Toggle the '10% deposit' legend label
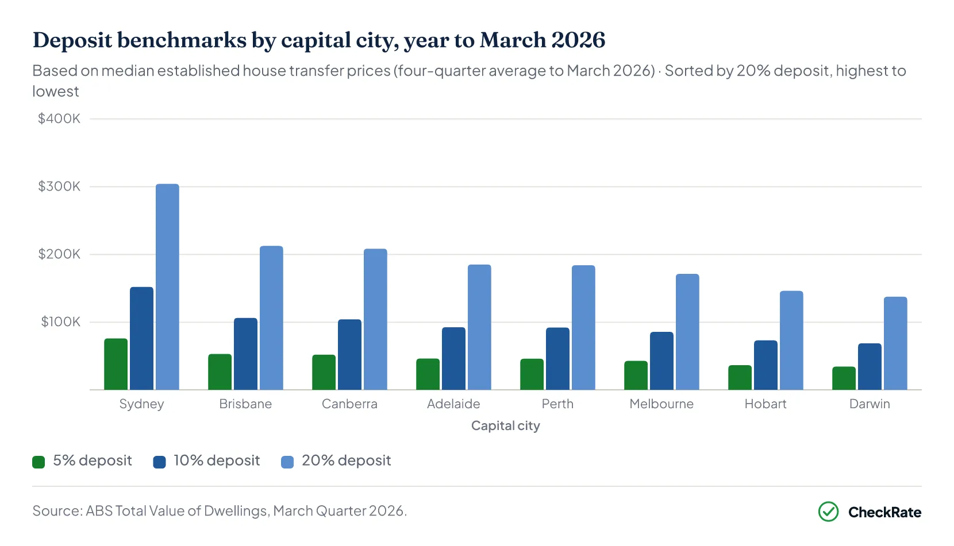The height and width of the screenshot is (546, 954). (217, 460)
